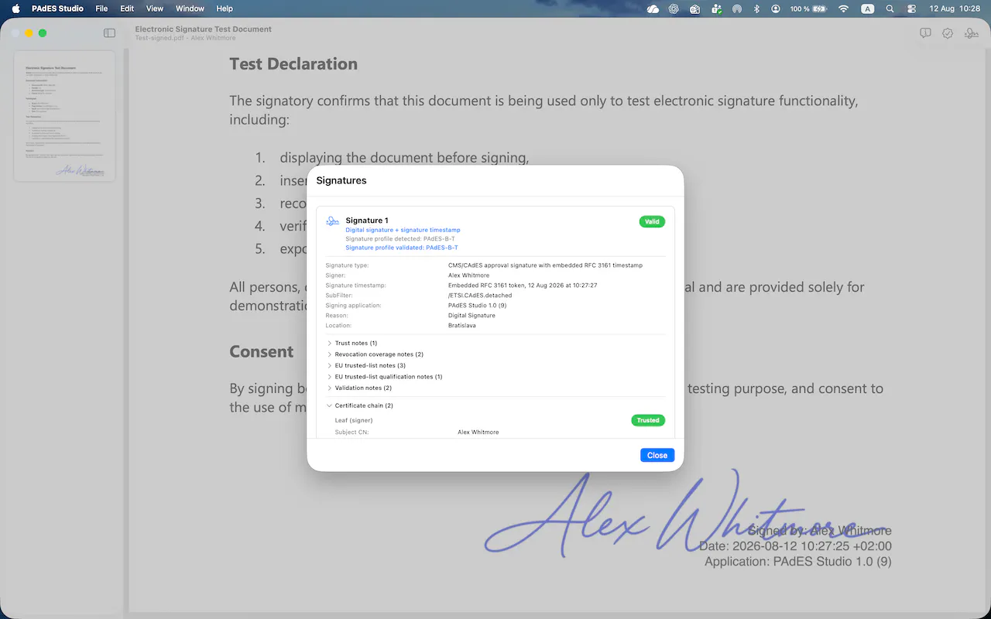Click the keyboard input source A icon
991x619 pixels.
pyautogui.click(x=868, y=9)
